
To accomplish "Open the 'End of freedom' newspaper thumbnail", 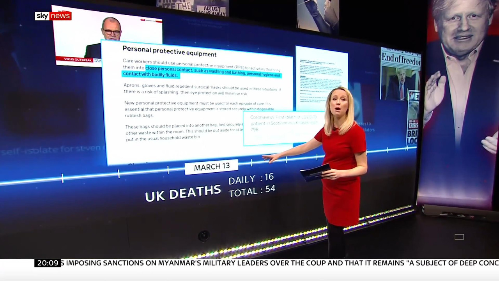I will [400, 74].
